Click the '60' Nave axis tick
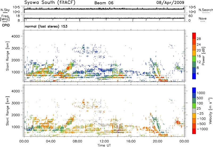The width and height of the screenshot is (213, 147). 191,16
